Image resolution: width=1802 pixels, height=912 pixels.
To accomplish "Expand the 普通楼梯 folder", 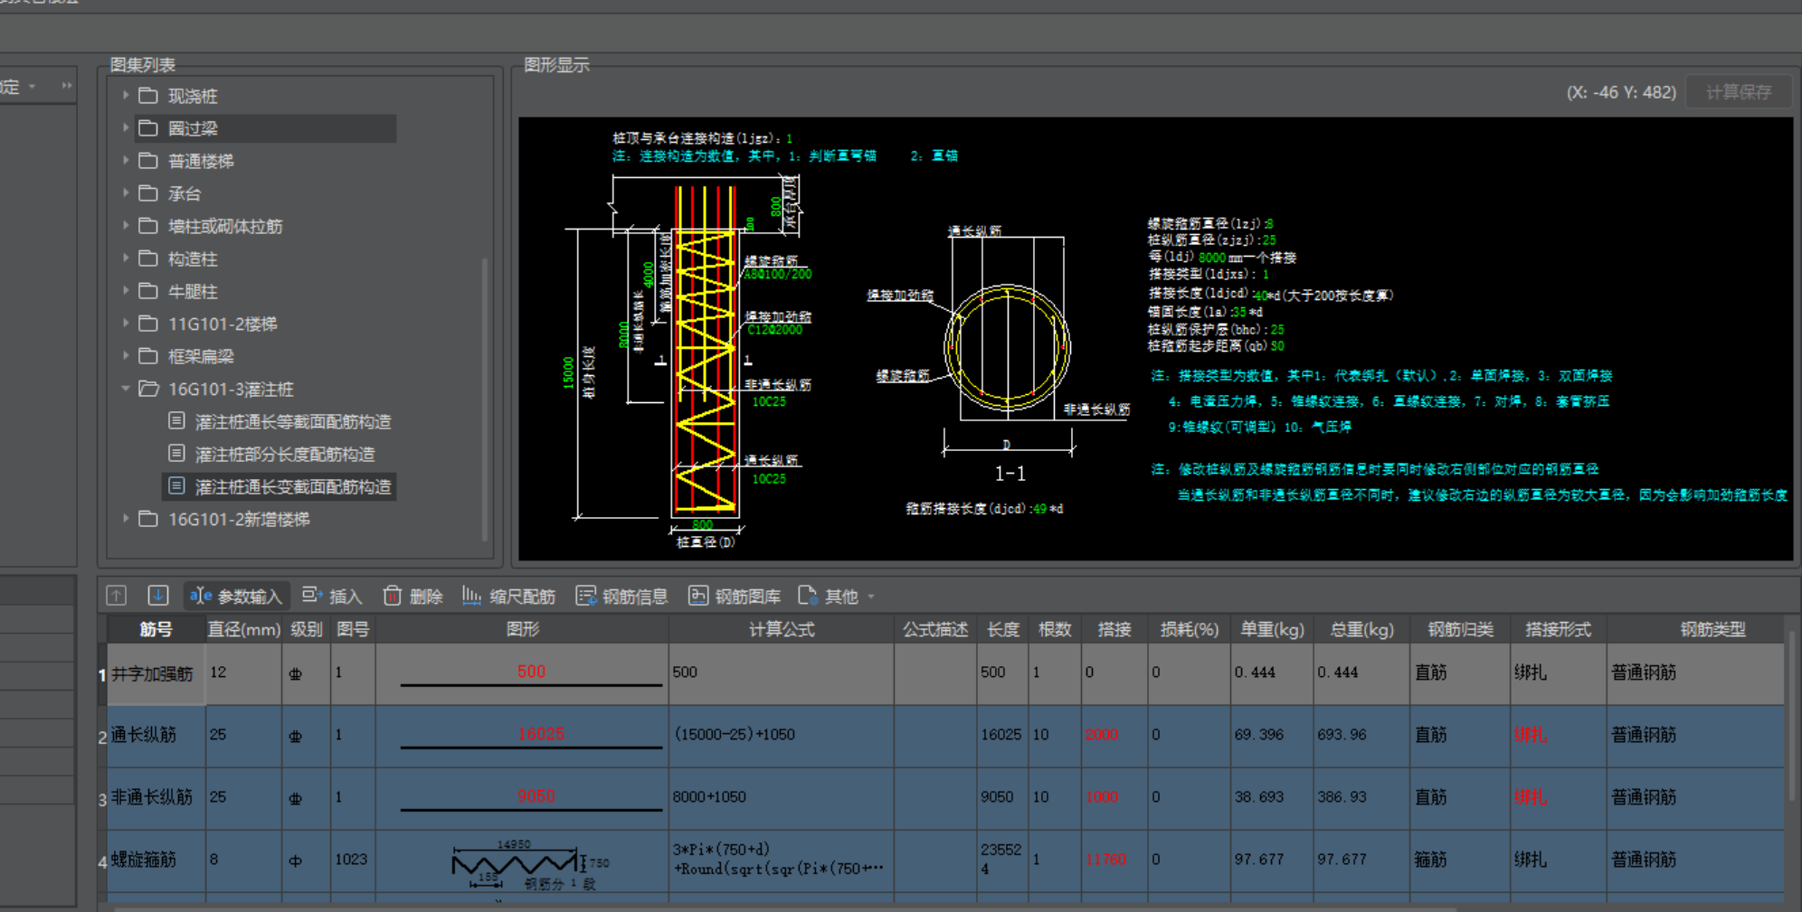I will point(126,160).
